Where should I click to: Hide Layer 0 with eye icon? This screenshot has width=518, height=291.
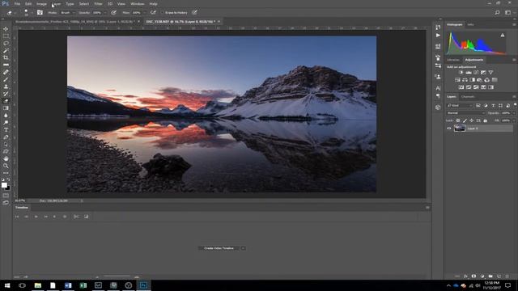(449, 129)
